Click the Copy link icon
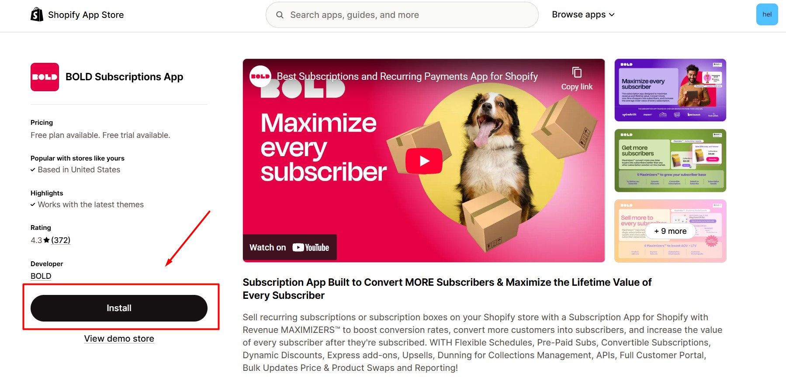Image resolution: width=786 pixels, height=380 pixels. [x=577, y=72]
